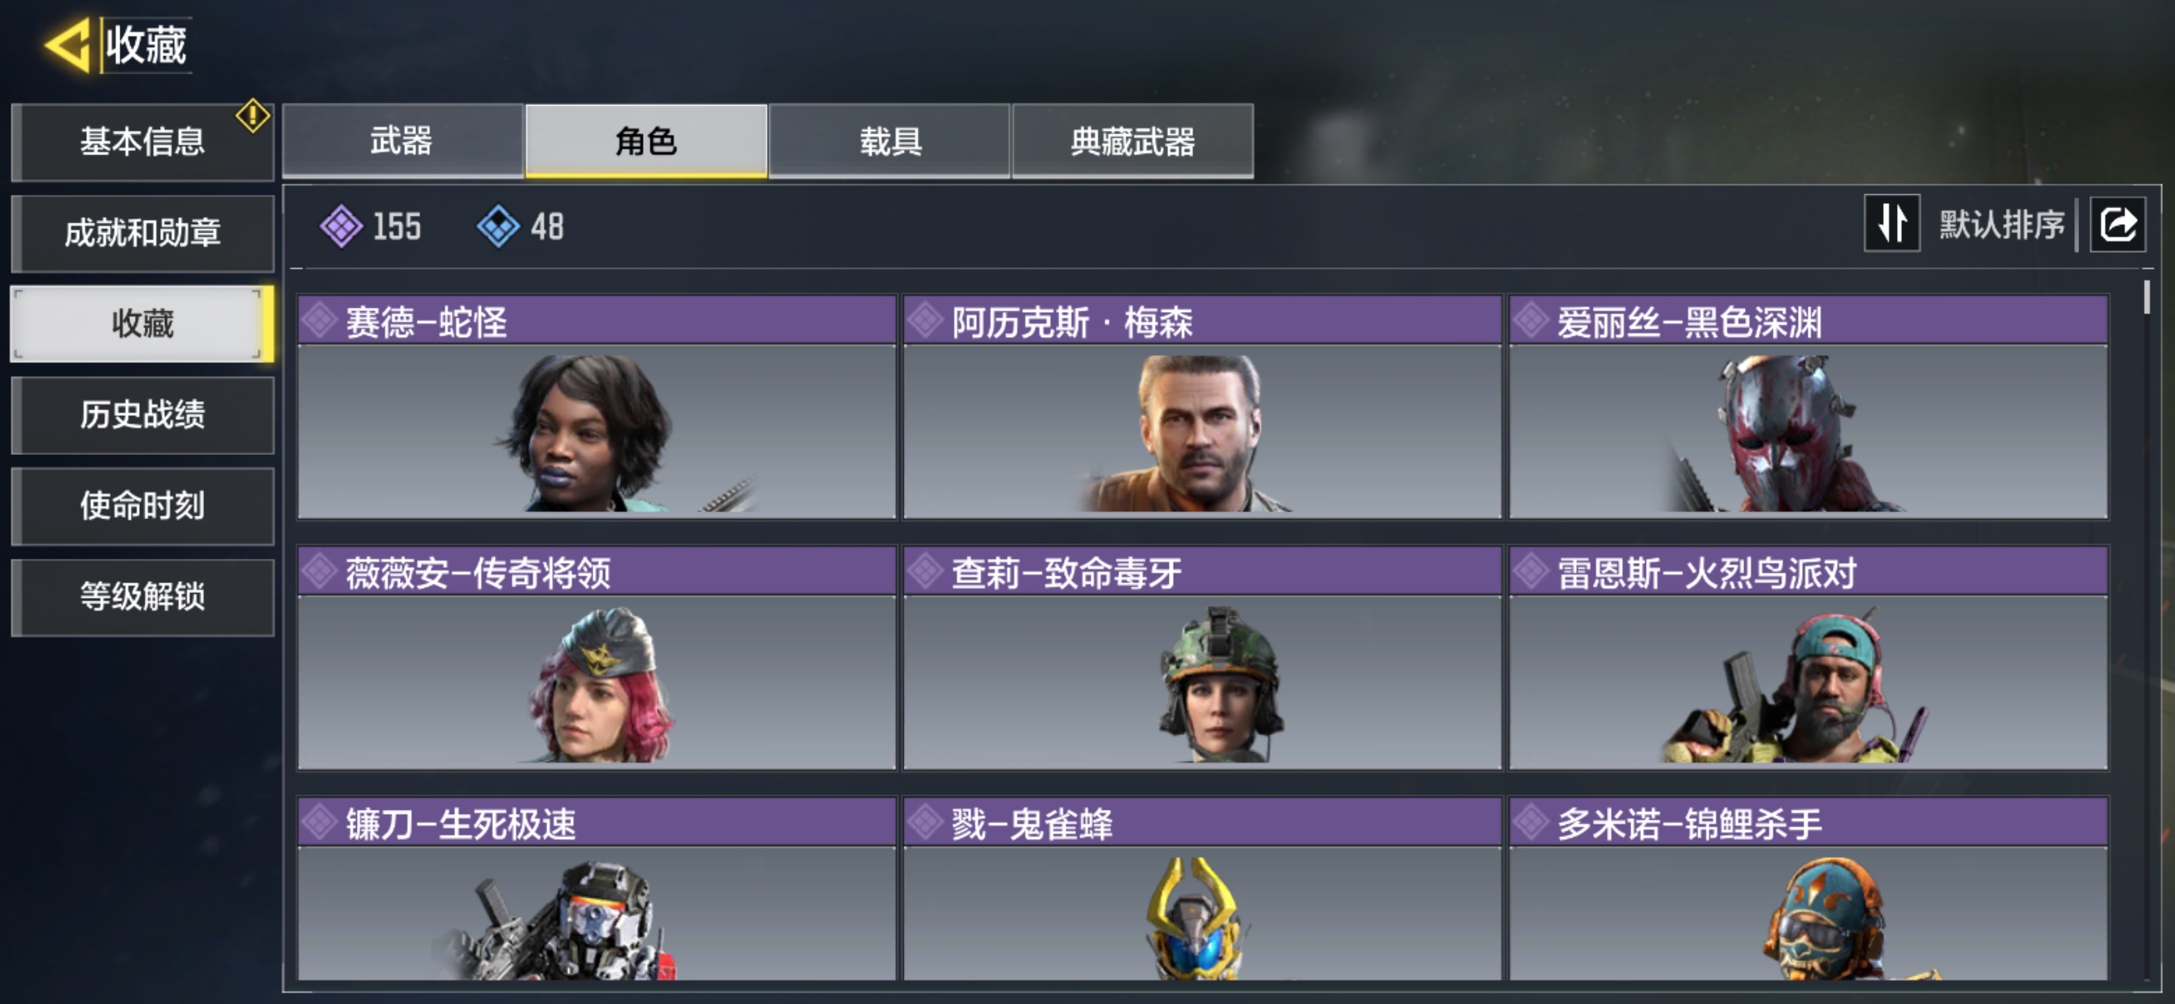
Task: Open the 等级解锁 sidebar section
Action: (143, 597)
